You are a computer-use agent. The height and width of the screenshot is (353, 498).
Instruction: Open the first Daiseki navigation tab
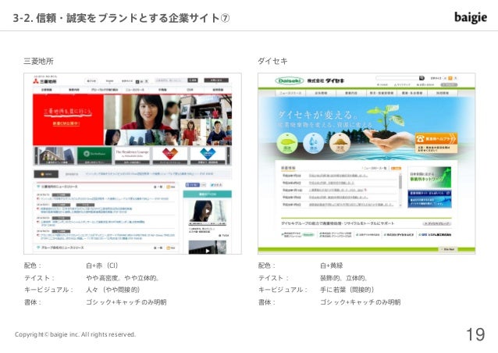[290, 93]
